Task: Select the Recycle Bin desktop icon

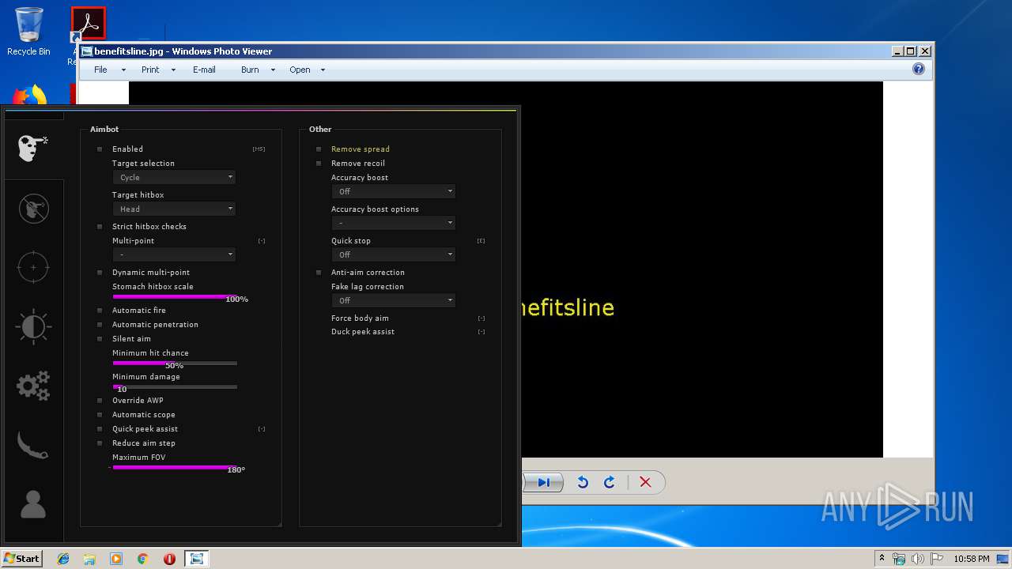Action: click(x=28, y=32)
